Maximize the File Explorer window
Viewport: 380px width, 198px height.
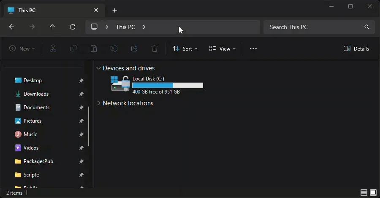(x=350, y=6)
